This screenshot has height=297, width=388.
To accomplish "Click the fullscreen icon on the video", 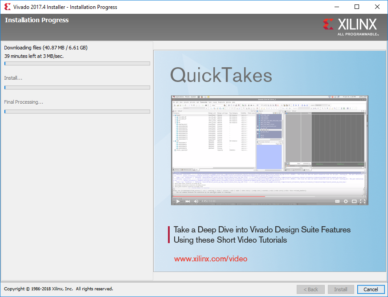I will coord(363,201).
